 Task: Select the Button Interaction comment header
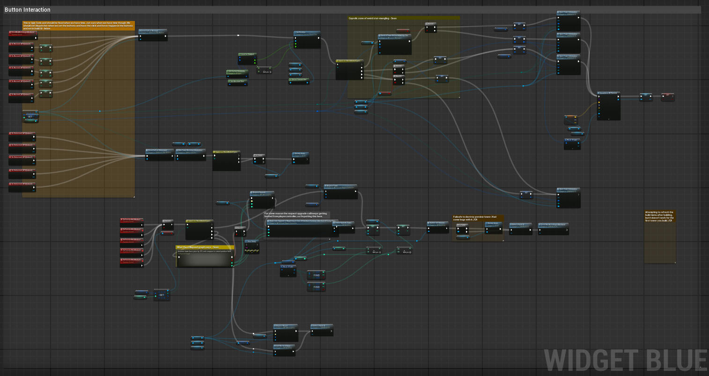pyautogui.click(x=28, y=9)
